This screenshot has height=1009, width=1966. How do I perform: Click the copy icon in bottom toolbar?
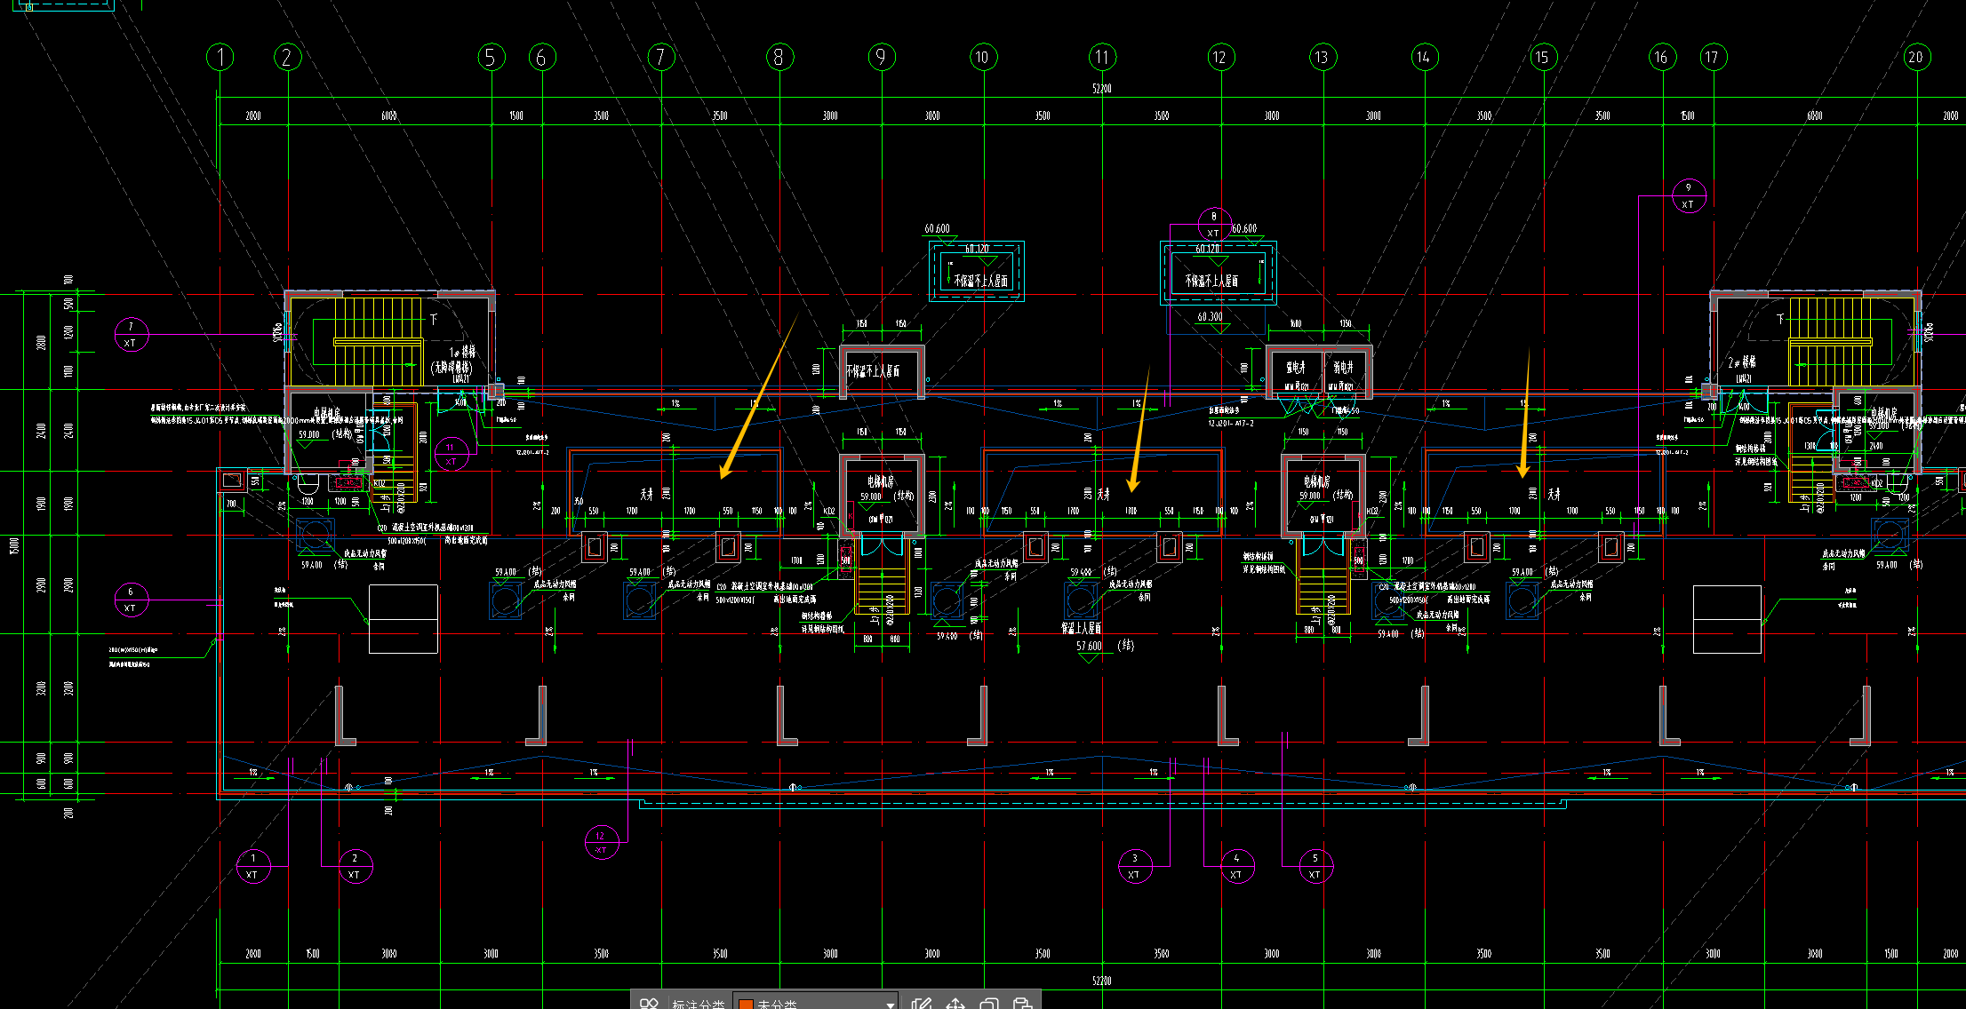coord(988,1004)
